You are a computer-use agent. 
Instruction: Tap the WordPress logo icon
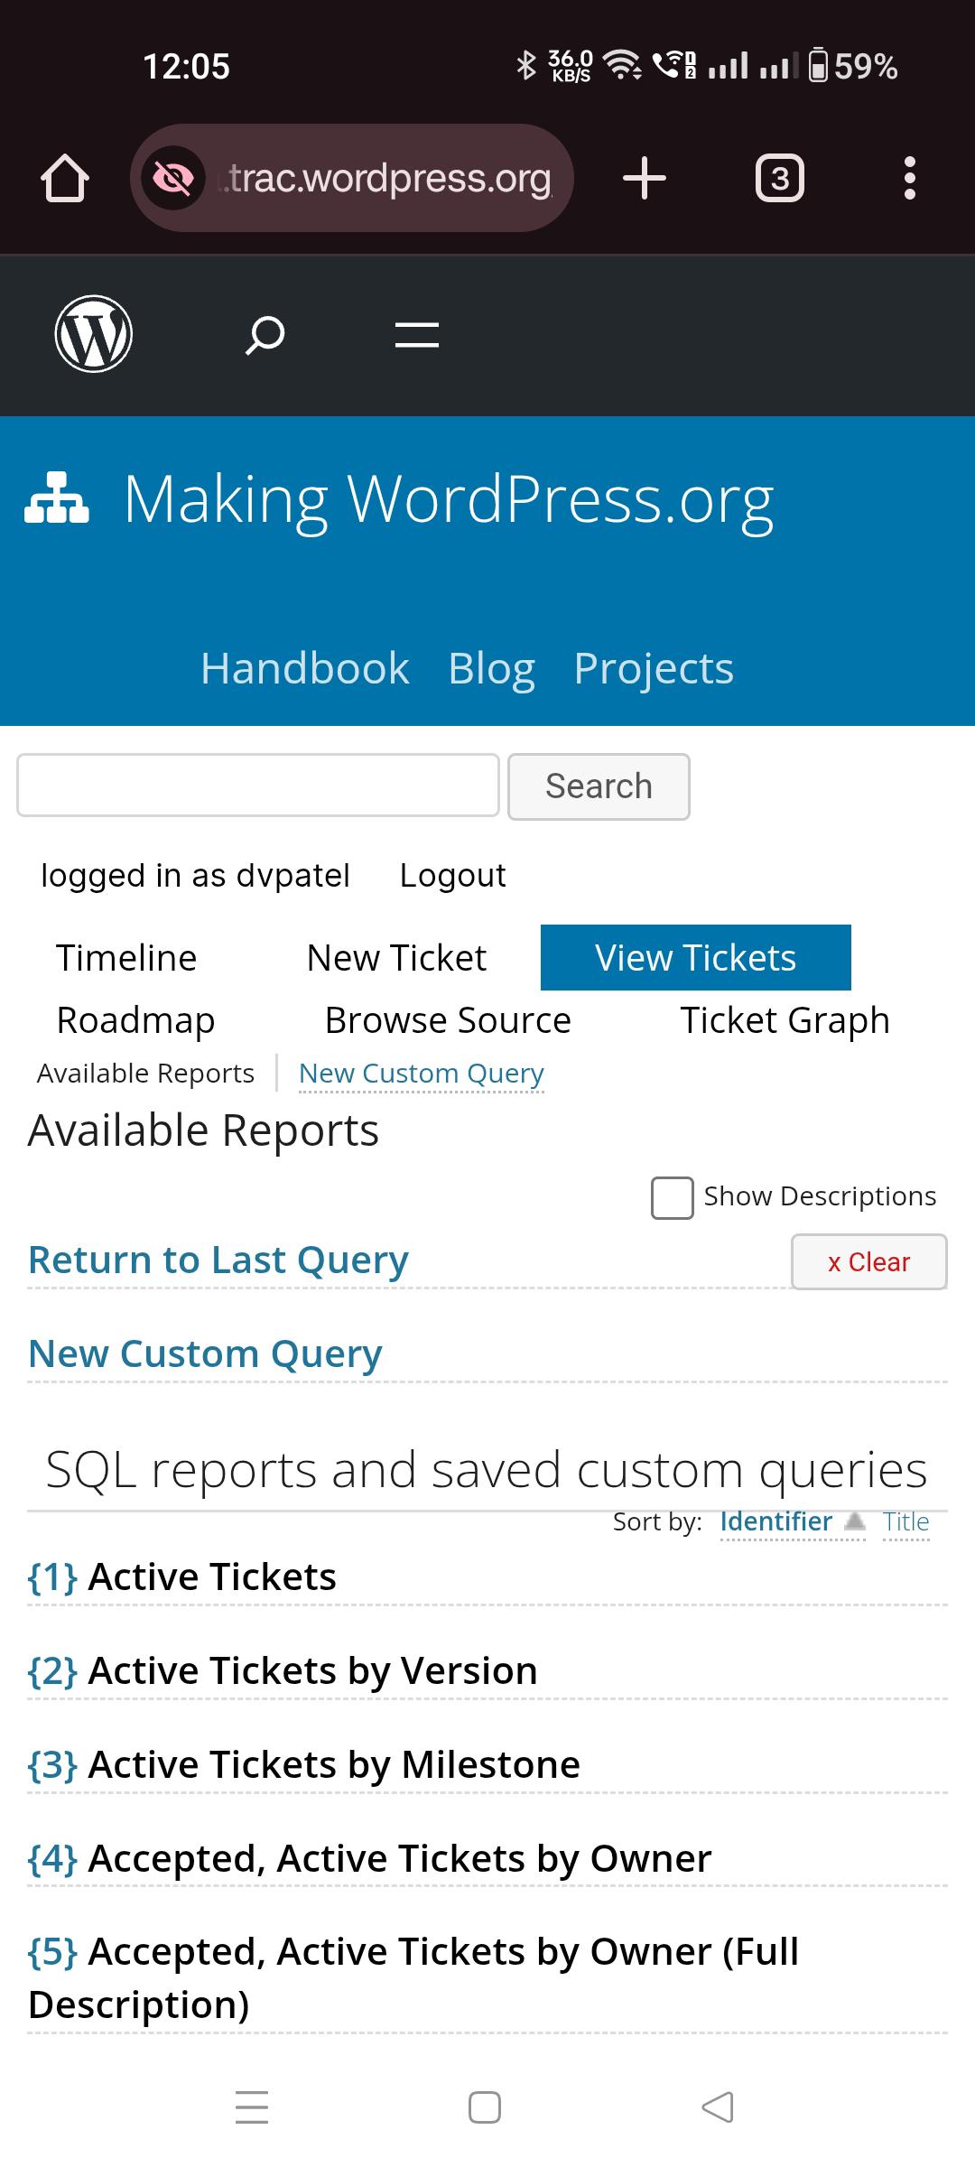tap(94, 334)
